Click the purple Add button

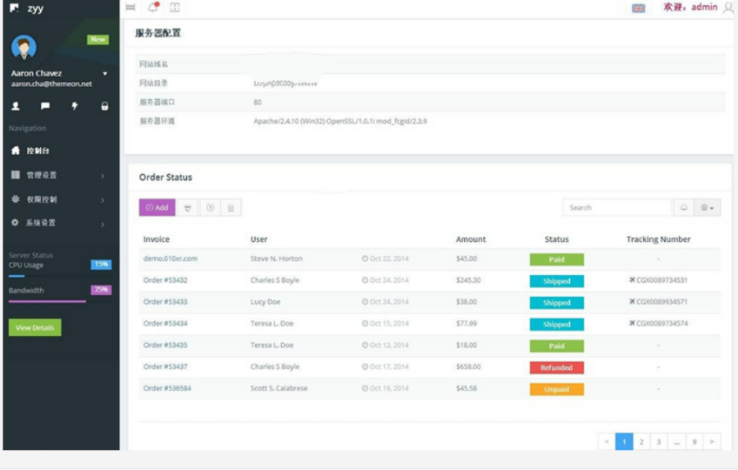(157, 208)
